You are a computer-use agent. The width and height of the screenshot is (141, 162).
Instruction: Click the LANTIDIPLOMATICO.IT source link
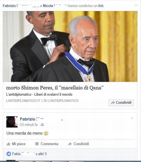23,101
